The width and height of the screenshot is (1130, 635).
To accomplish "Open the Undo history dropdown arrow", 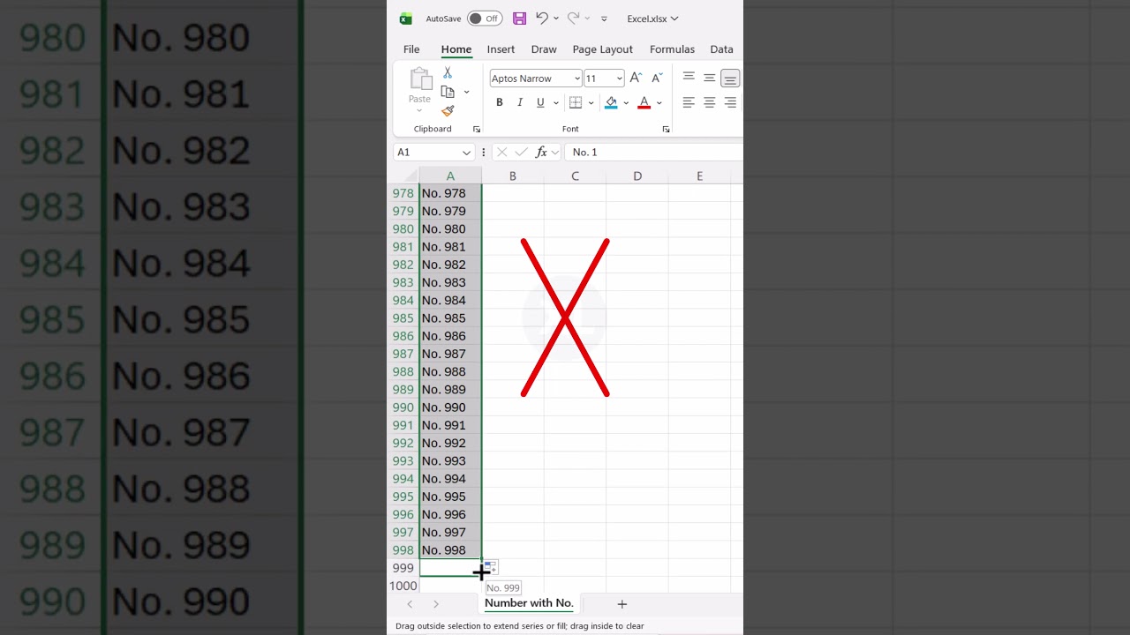I will 555,19.
